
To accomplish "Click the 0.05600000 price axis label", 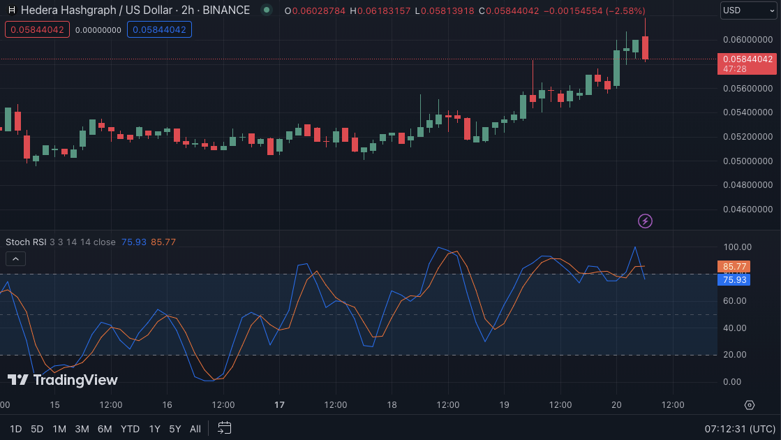I will (747, 88).
